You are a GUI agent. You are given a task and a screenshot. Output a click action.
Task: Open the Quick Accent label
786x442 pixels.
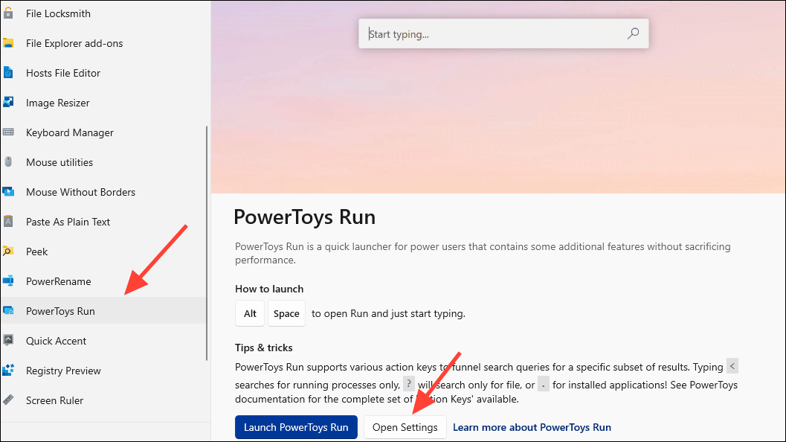[x=57, y=341]
